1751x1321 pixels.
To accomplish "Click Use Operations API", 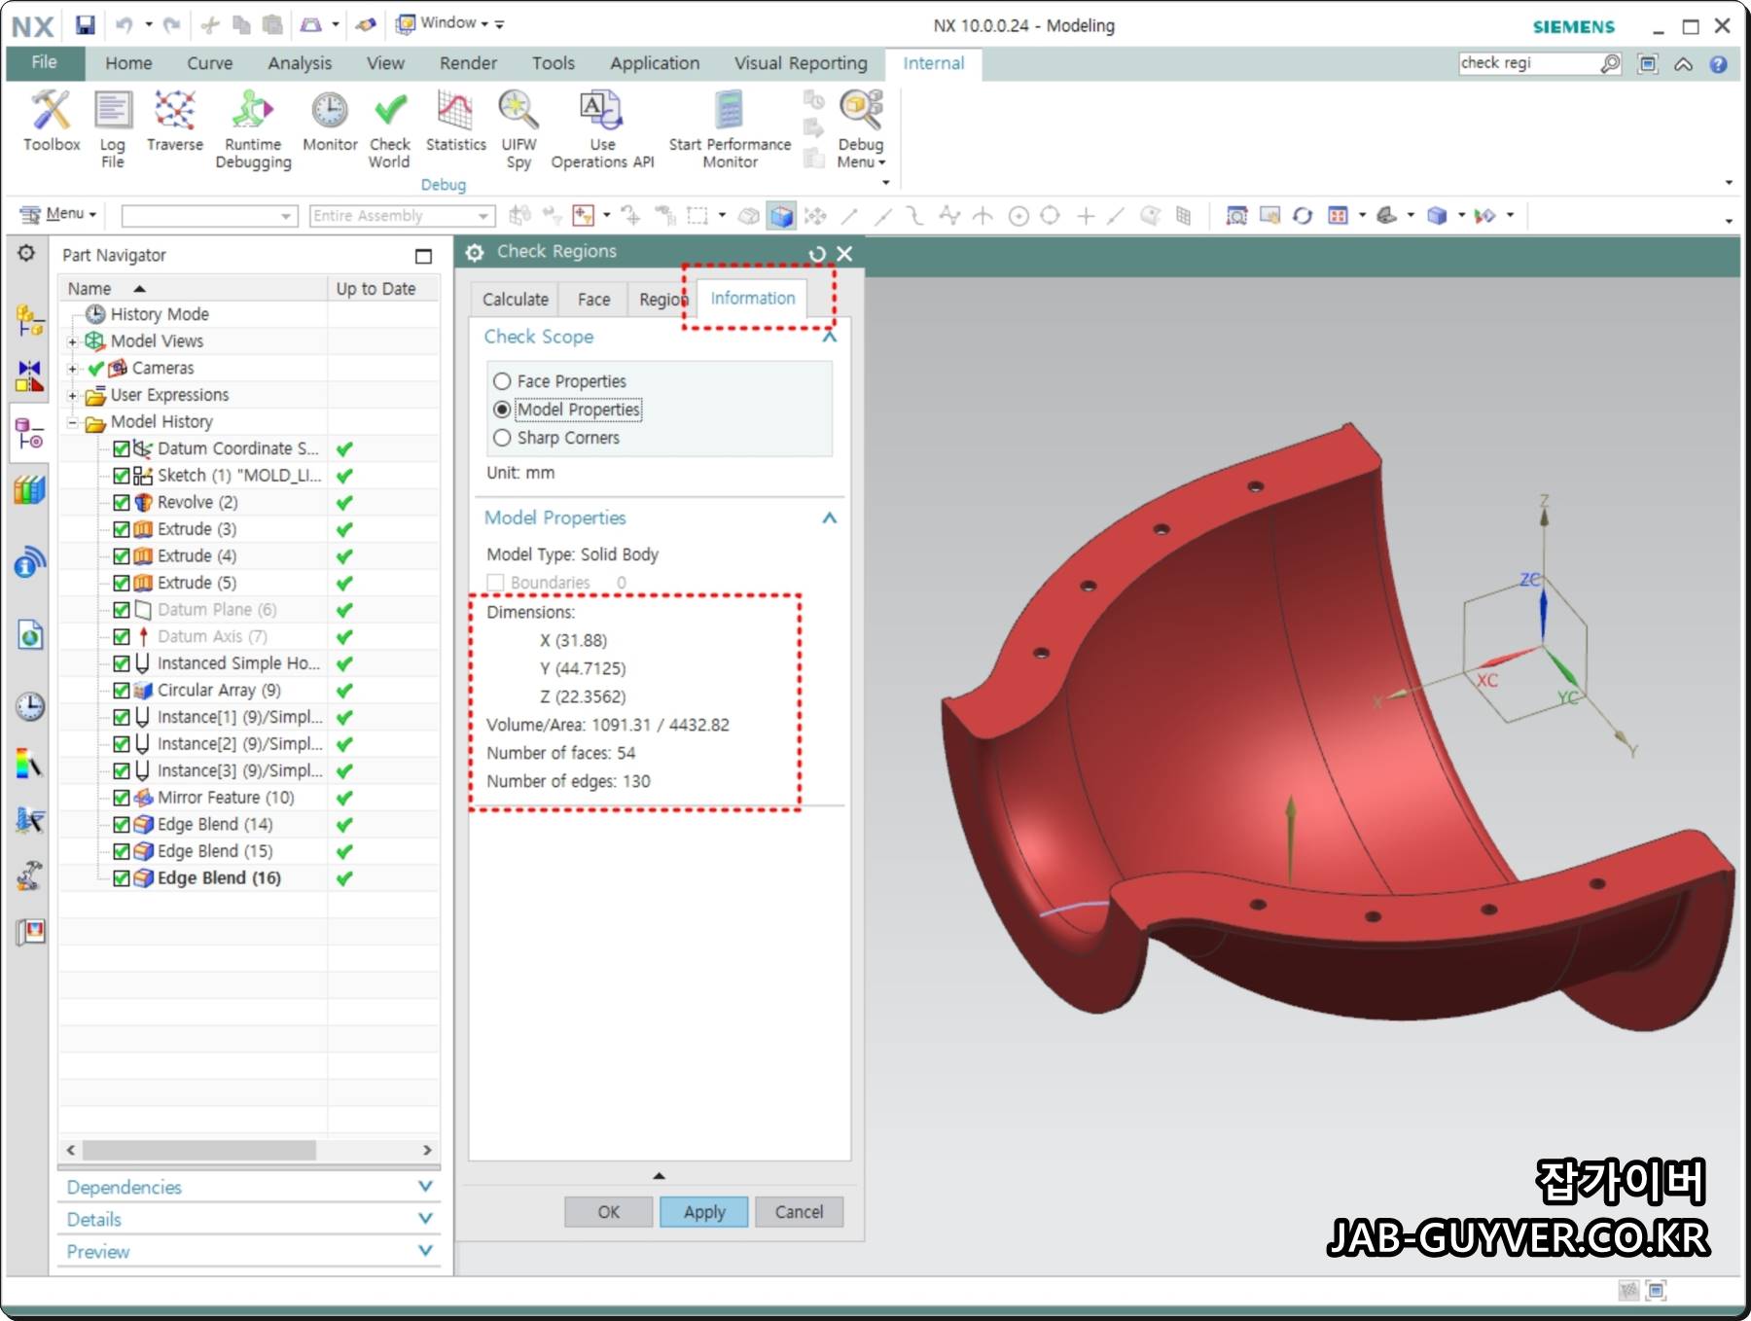I will pos(602,128).
